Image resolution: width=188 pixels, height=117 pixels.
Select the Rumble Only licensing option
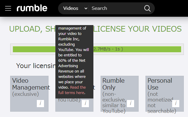point(119,94)
